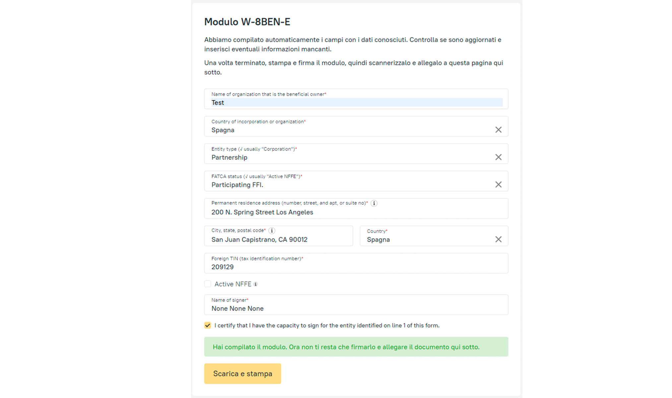Open info tooltip for Permanent residence address
This screenshot has height=398, width=672.
374,203
